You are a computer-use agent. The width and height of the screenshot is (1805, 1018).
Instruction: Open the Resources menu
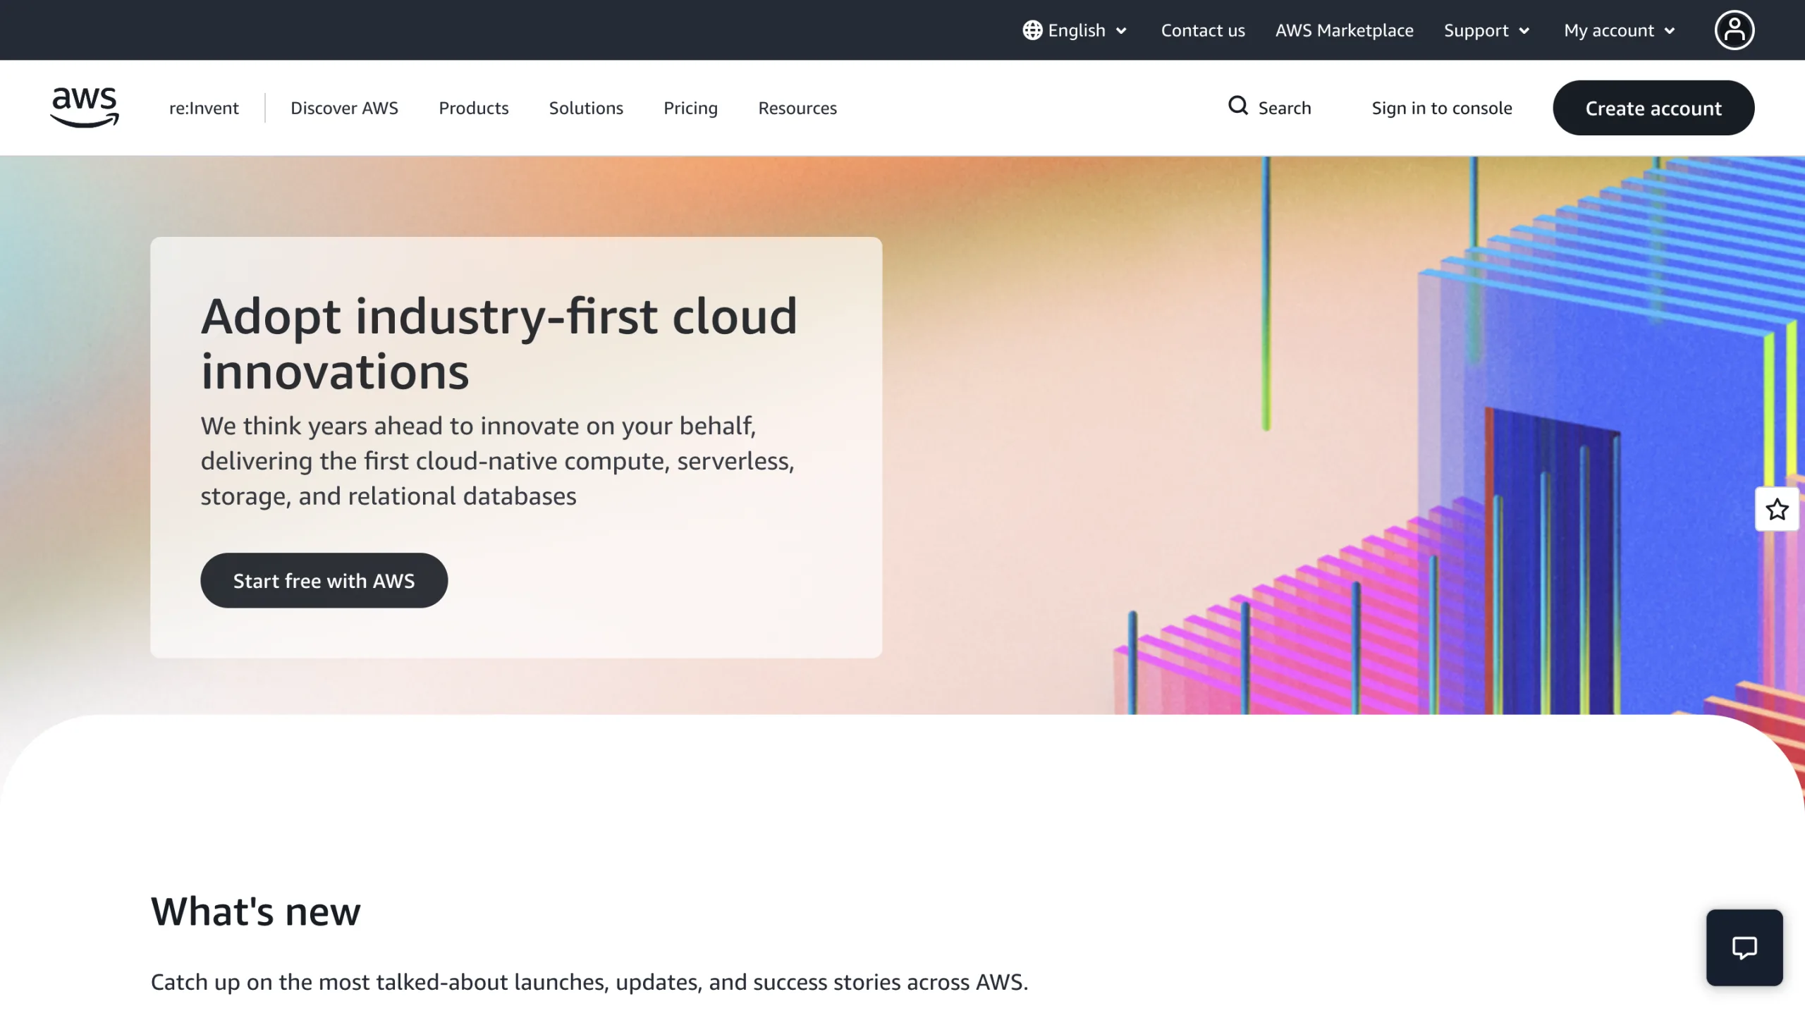click(797, 108)
